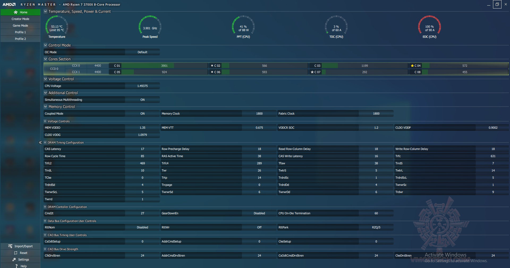Viewport: 510px width, 268px height.
Task: Collapse the Voltage Controls subsection
Action: tap(45, 121)
